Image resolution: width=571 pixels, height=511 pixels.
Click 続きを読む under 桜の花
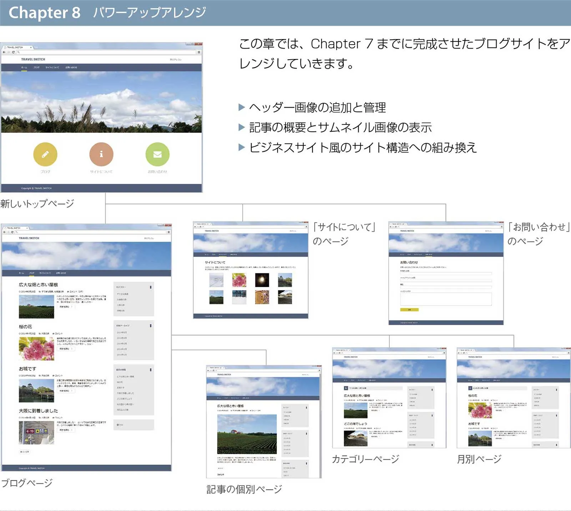tap(65, 349)
